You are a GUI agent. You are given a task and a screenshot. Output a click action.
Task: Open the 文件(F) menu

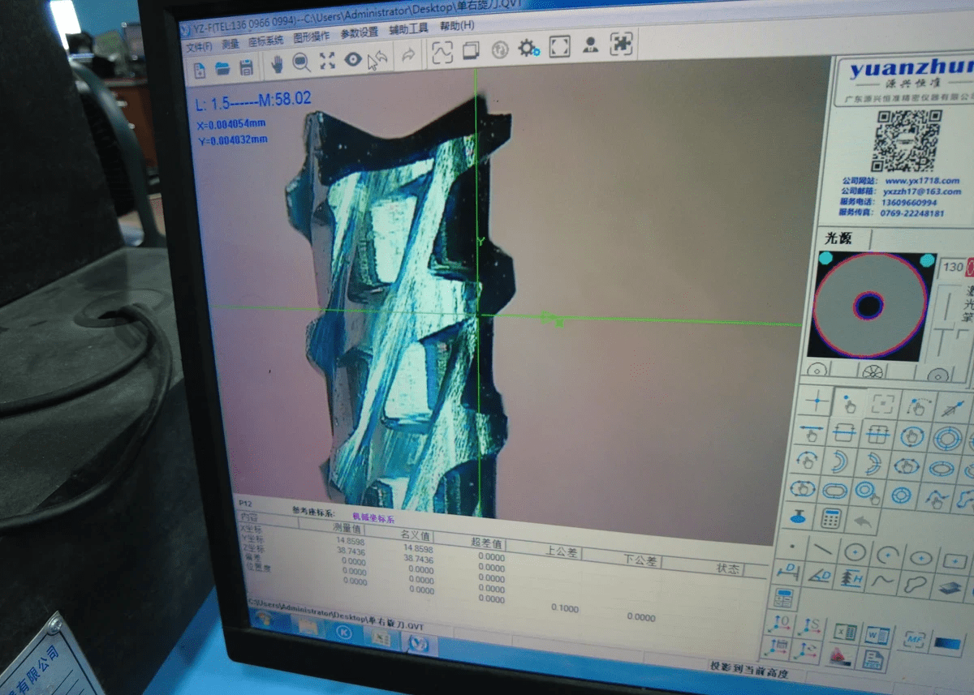click(198, 47)
